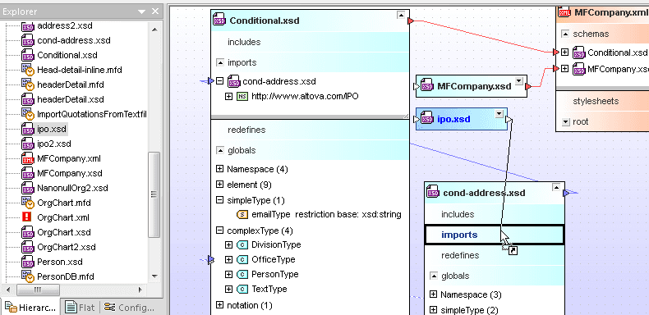The width and height of the screenshot is (649, 315).
Task: Select Person.xsd in Explorer
Action: pyautogui.click(x=60, y=262)
